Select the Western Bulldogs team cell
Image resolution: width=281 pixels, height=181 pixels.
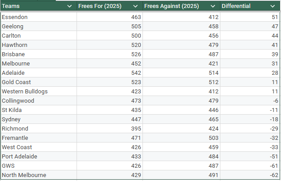pos(38,92)
